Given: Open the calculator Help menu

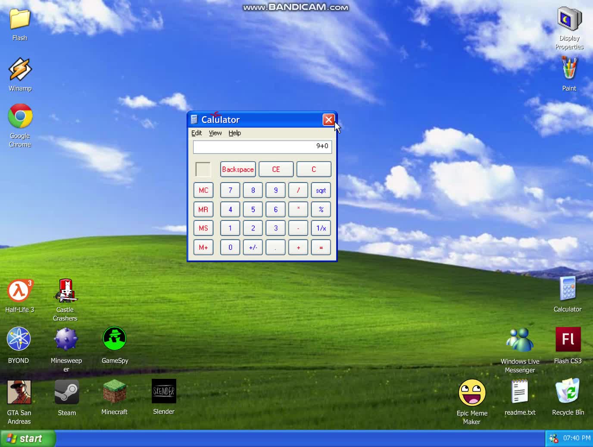Looking at the screenshot, I should (x=234, y=133).
